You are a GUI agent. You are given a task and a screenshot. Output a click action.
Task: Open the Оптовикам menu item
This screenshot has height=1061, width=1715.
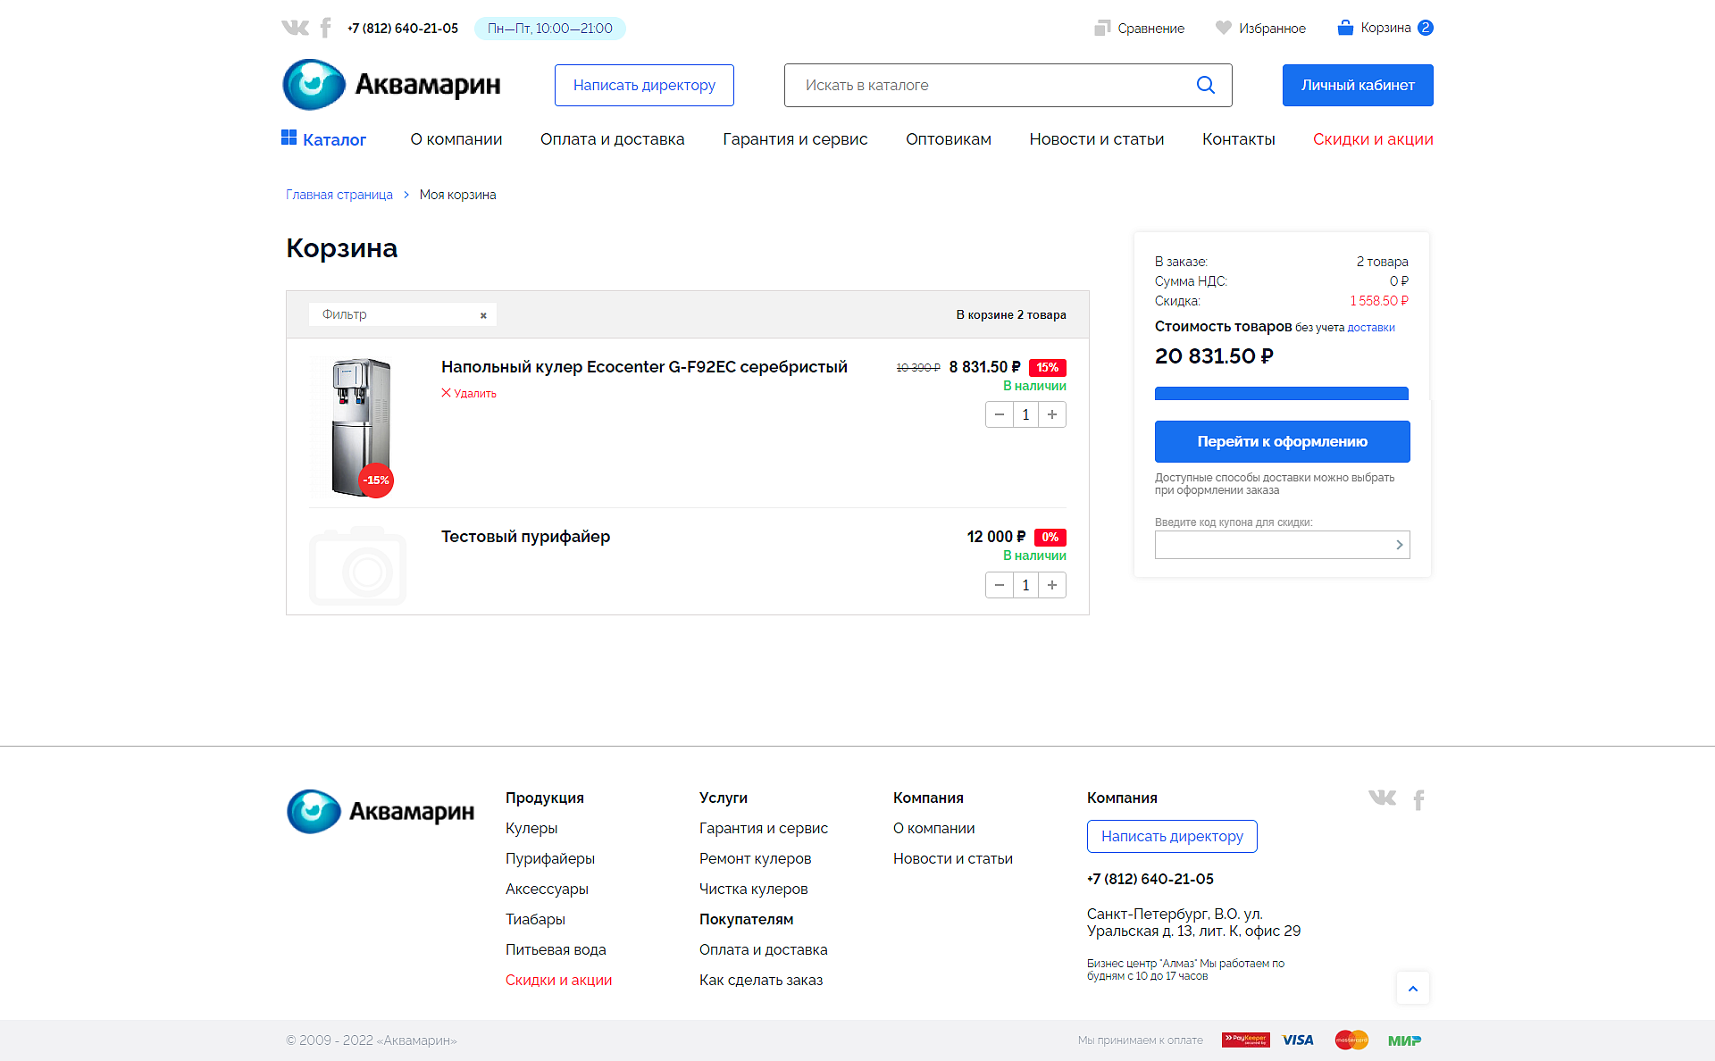pos(949,139)
